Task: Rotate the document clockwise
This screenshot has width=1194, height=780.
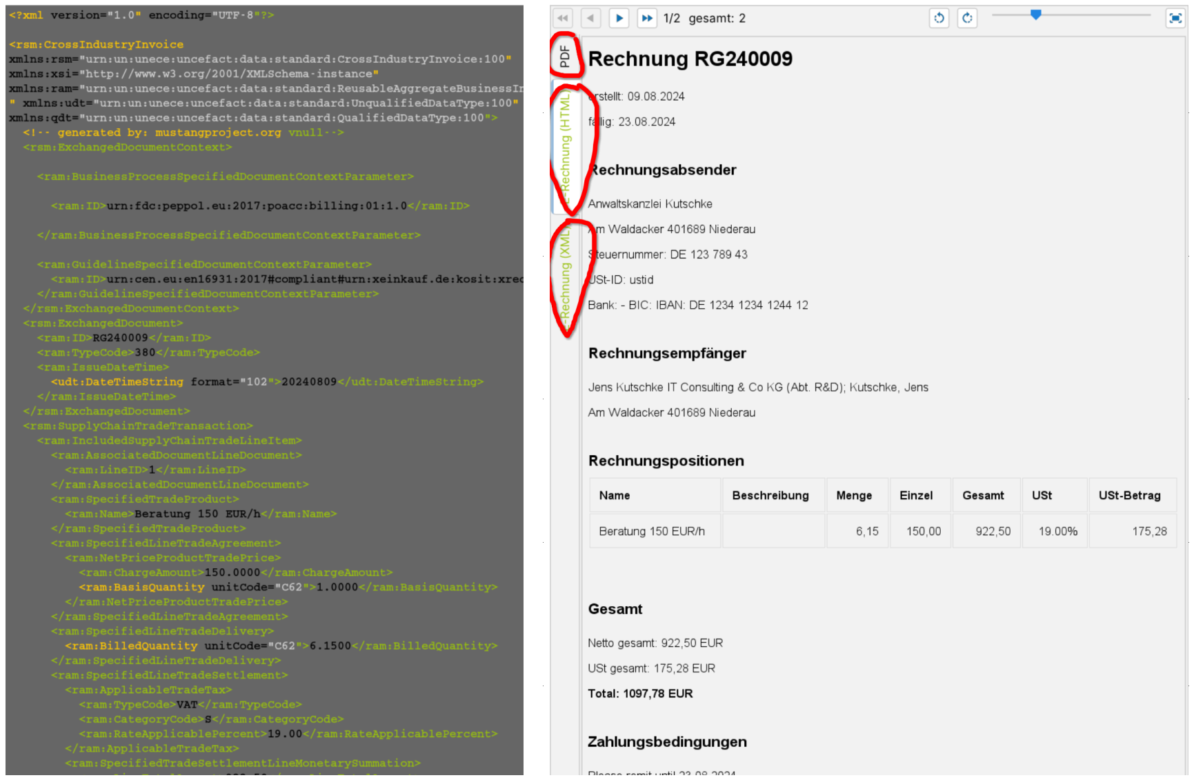Action: pos(967,19)
